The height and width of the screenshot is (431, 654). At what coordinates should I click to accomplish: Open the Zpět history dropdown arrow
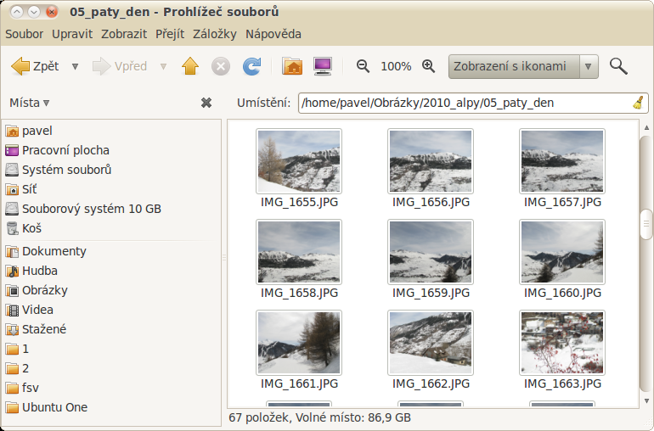[x=75, y=66]
